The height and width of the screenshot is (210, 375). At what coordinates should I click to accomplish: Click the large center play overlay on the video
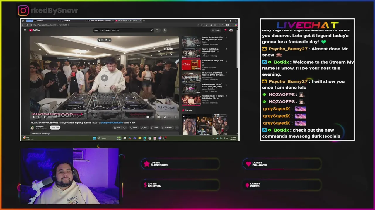[x=104, y=78]
